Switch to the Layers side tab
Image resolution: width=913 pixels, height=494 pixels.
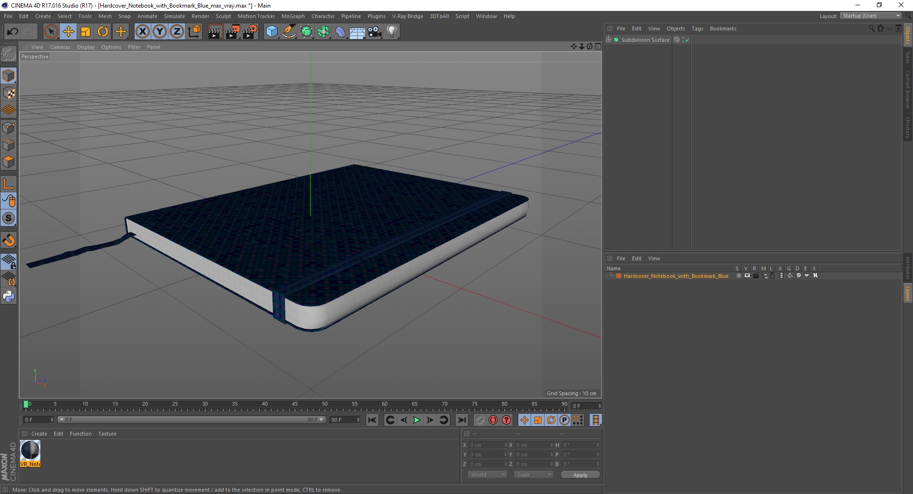pos(907,293)
